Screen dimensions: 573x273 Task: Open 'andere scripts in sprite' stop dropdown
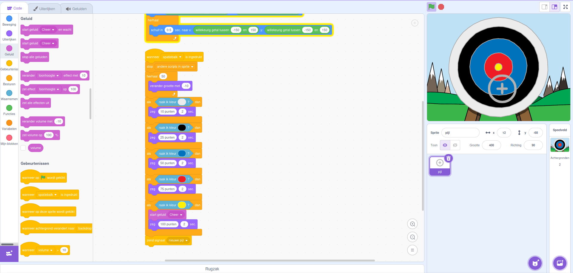coord(175,66)
